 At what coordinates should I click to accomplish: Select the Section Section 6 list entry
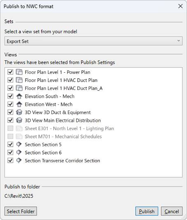tap(43, 153)
